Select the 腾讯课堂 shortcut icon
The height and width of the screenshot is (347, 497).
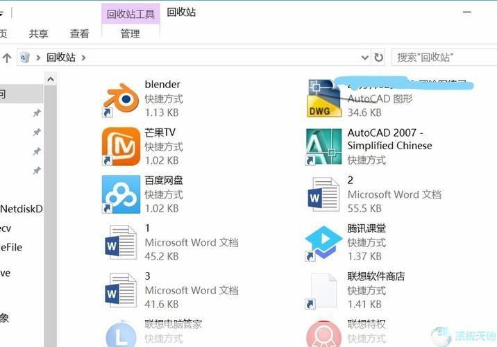pos(323,243)
